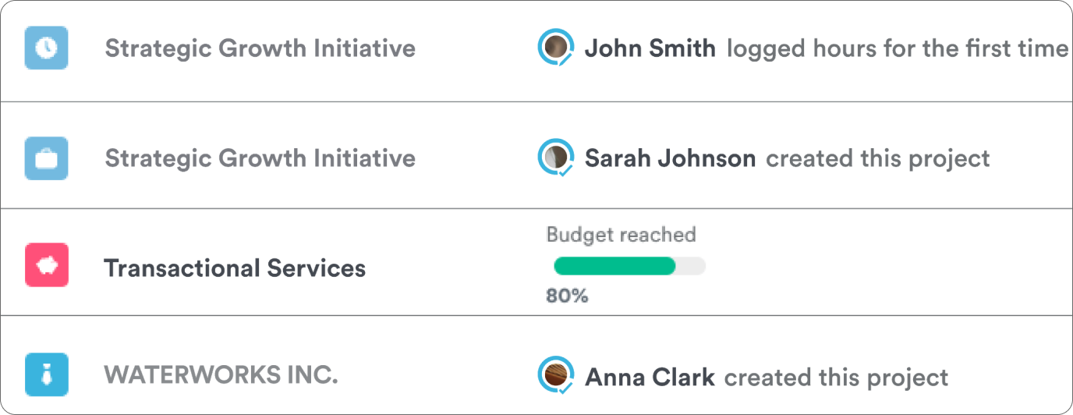Open the Transactional Services project
The width and height of the screenshot is (1073, 415).
click(234, 268)
